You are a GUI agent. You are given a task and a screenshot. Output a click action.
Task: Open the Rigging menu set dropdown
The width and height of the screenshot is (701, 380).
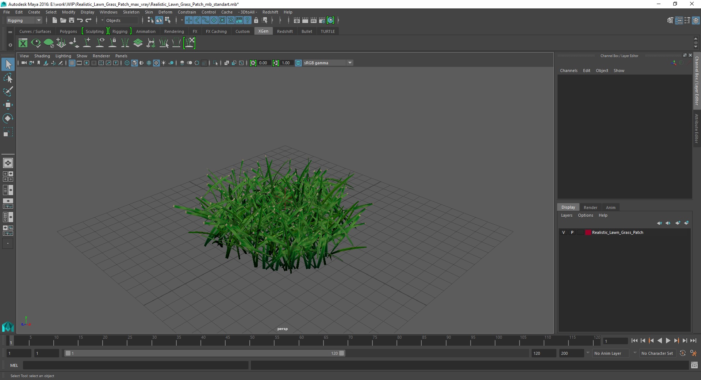pos(24,20)
